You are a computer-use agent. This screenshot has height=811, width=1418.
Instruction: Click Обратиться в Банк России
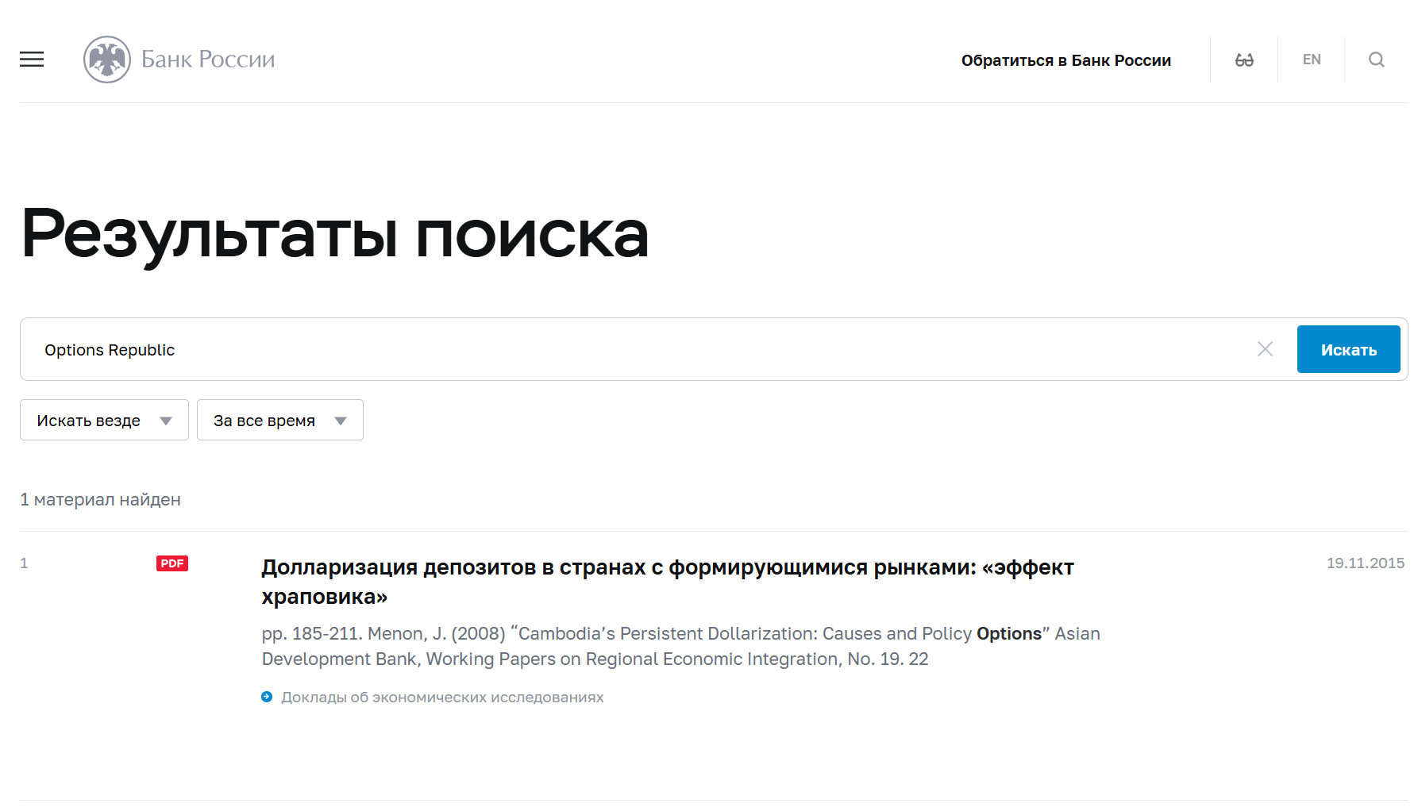(x=1066, y=60)
